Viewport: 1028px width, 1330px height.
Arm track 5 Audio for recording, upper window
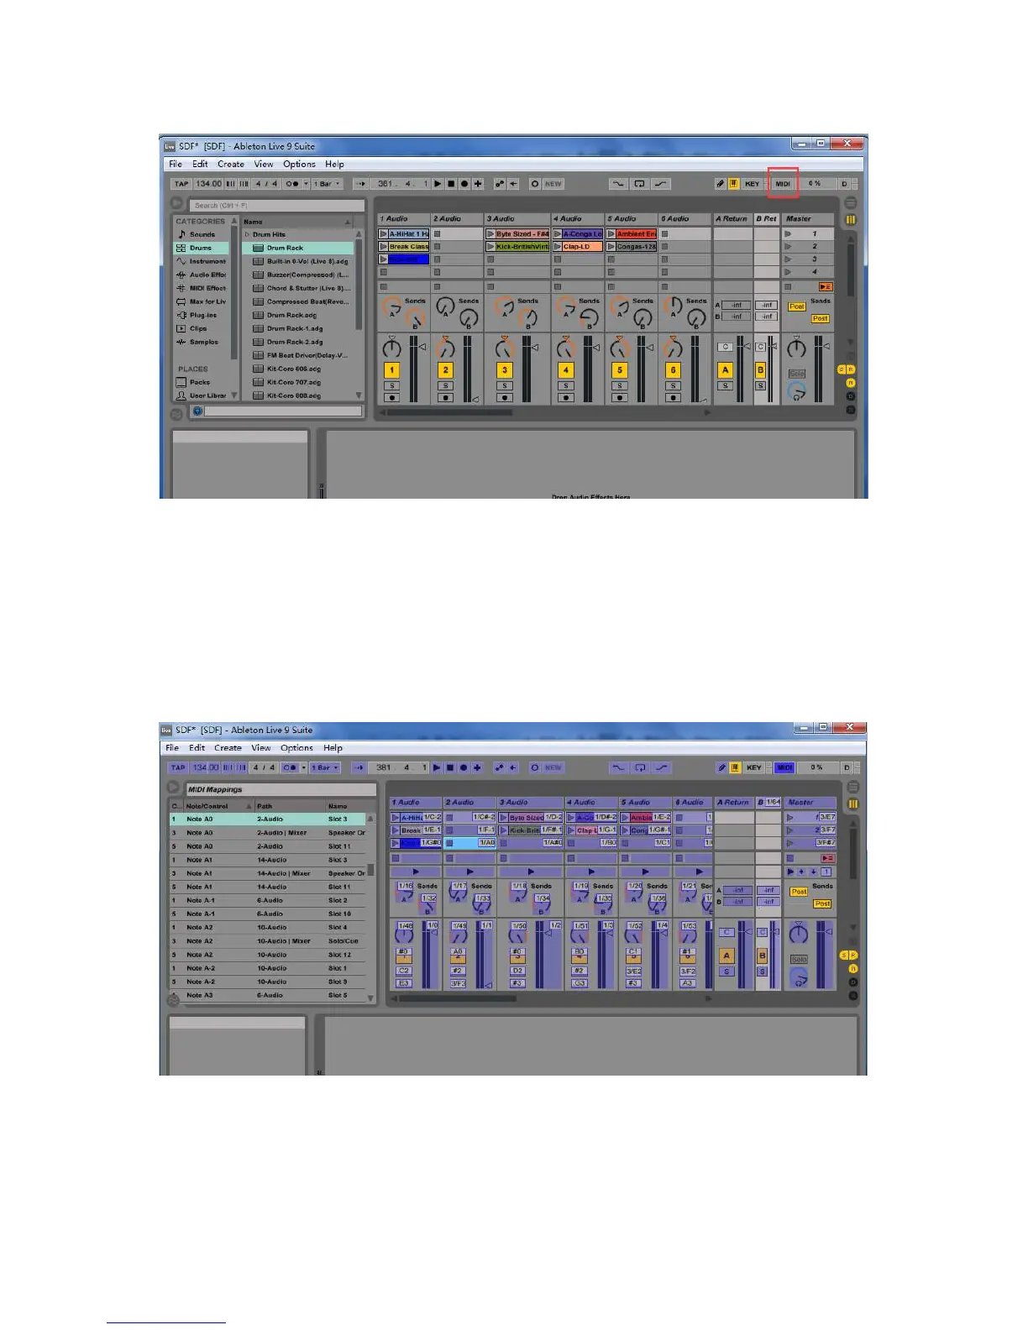619,398
